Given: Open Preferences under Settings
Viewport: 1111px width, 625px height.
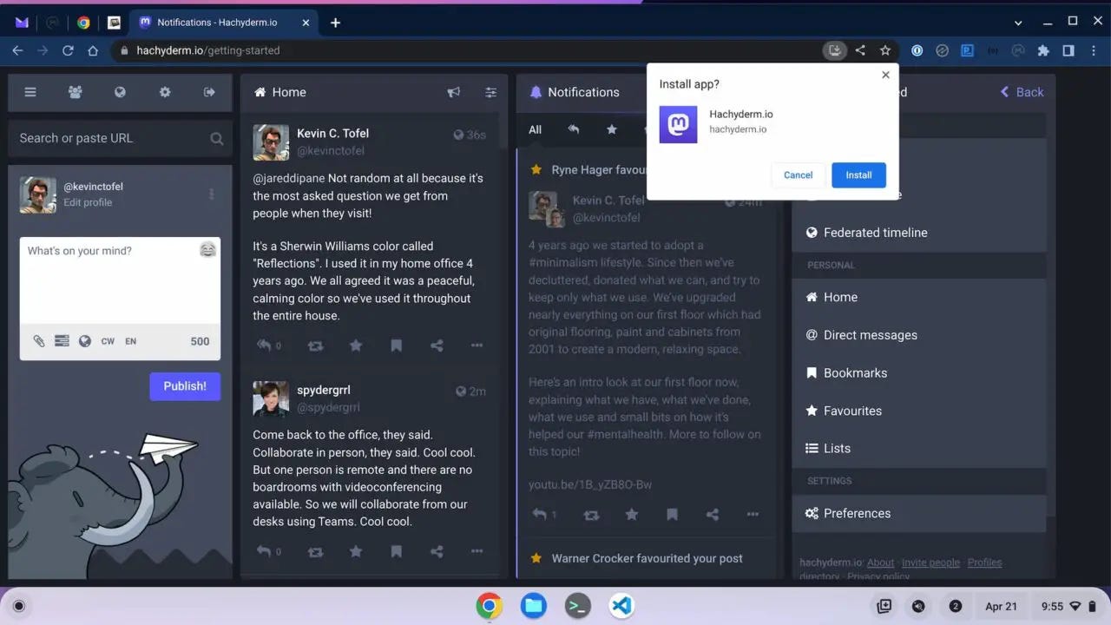Looking at the screenshot, I should point(918,513).
